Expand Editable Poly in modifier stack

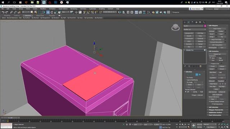(x=185, y=50)
